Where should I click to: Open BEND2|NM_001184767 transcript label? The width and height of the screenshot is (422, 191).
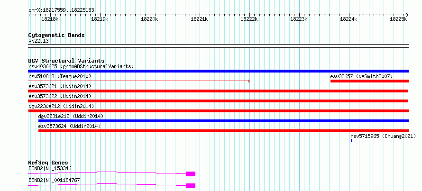[x=54, y=180]
